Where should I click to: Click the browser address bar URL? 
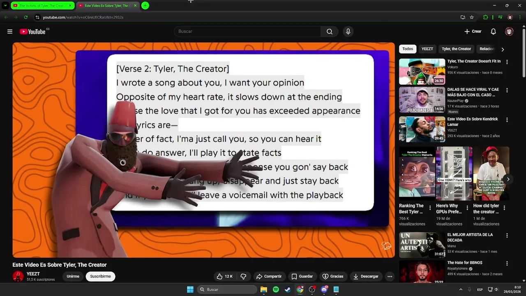click(x=83, y=17)
